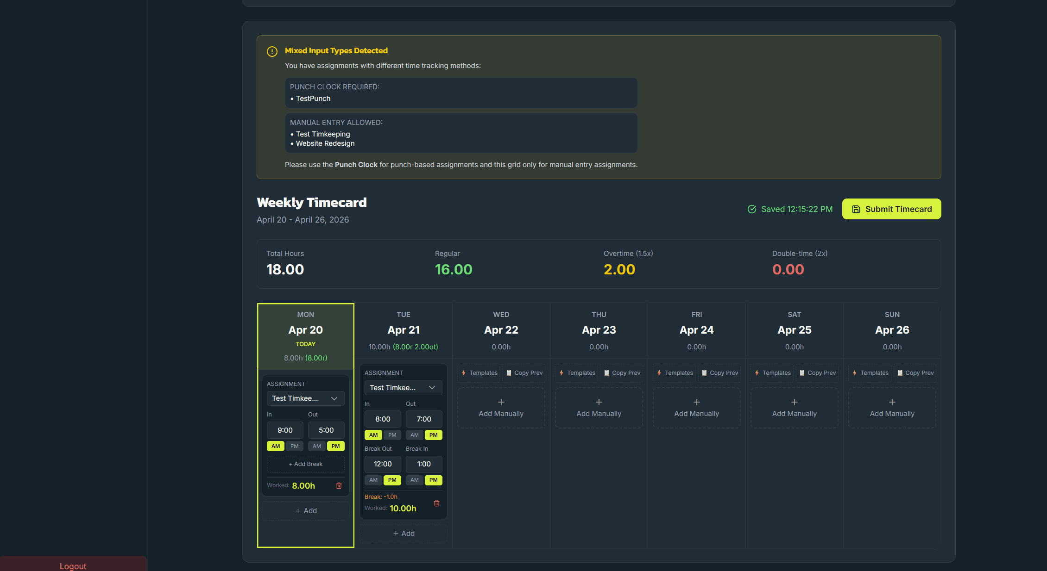1047x571 pixels.
Task: Edit Monday's Out time 5:00 field
Action: coord(326,430)
